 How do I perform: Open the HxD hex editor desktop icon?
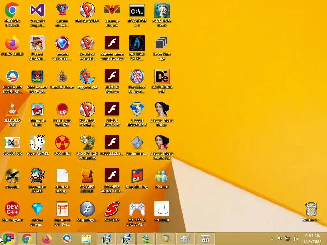click(12, 143)
